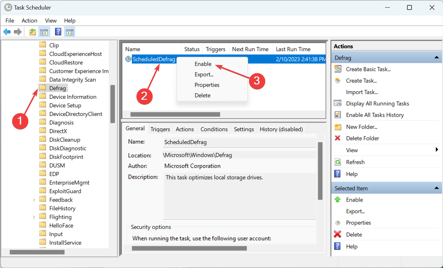The height and width of the screenshot is (268, 443).
Task: Switch to the History (disabled) tab
Action: 281,129
